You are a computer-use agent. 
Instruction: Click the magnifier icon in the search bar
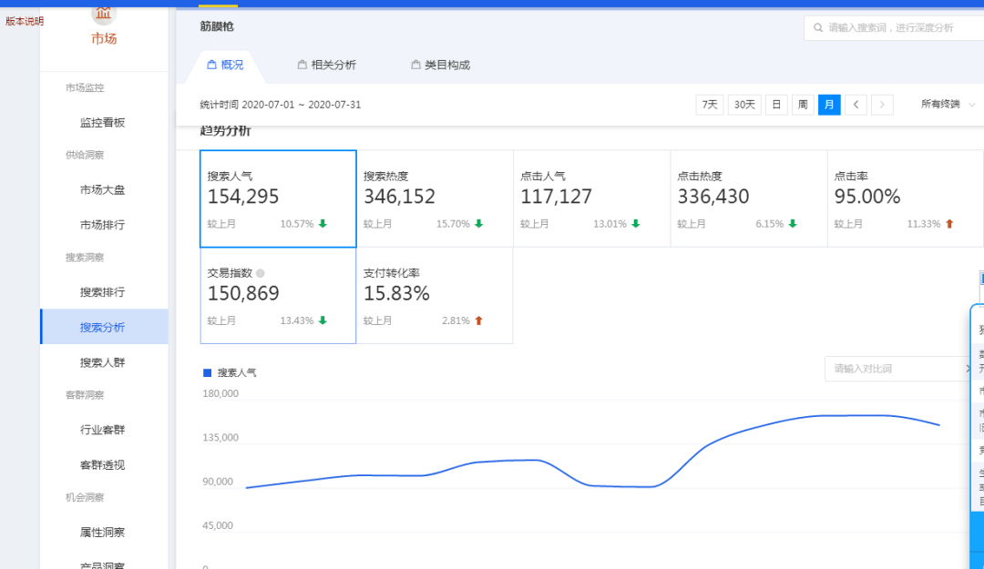[818, 27]
